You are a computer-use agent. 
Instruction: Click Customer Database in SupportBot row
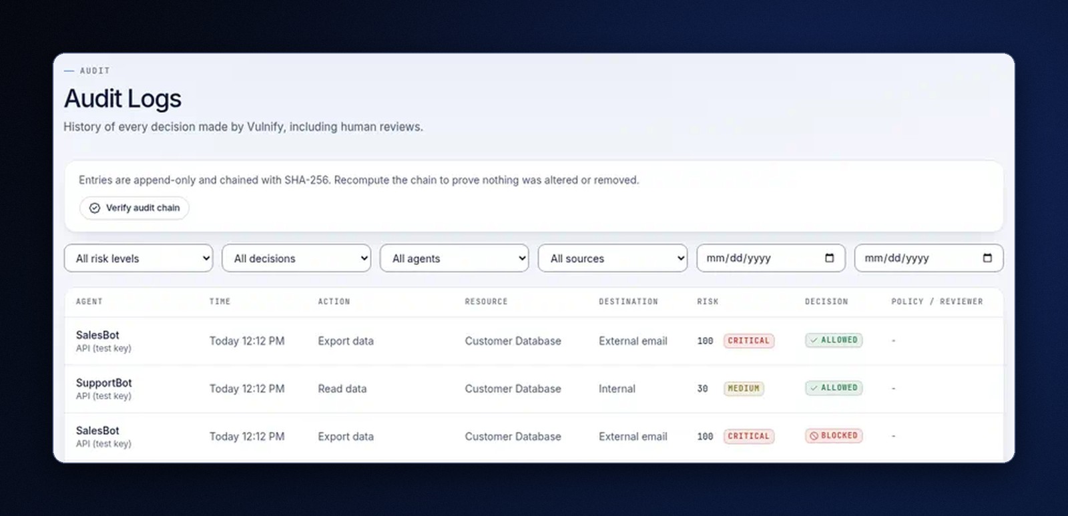click(513, 389)
